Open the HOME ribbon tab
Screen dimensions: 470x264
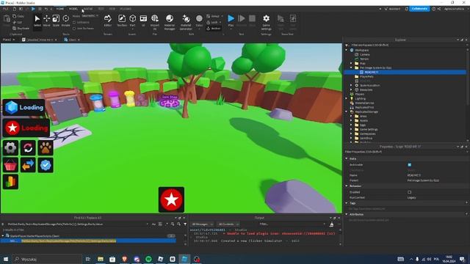[60, 9]
